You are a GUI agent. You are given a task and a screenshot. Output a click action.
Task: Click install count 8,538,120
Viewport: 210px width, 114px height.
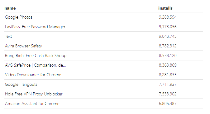pos(168,55)
